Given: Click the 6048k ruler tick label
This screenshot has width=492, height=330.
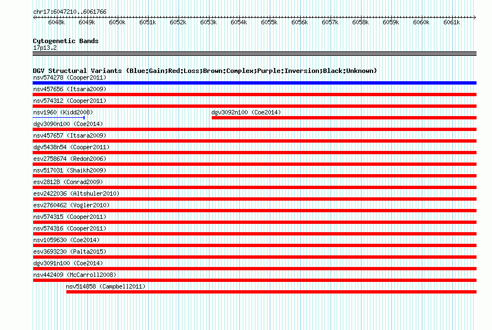Looking at the screenshot, I should point(56,22).
